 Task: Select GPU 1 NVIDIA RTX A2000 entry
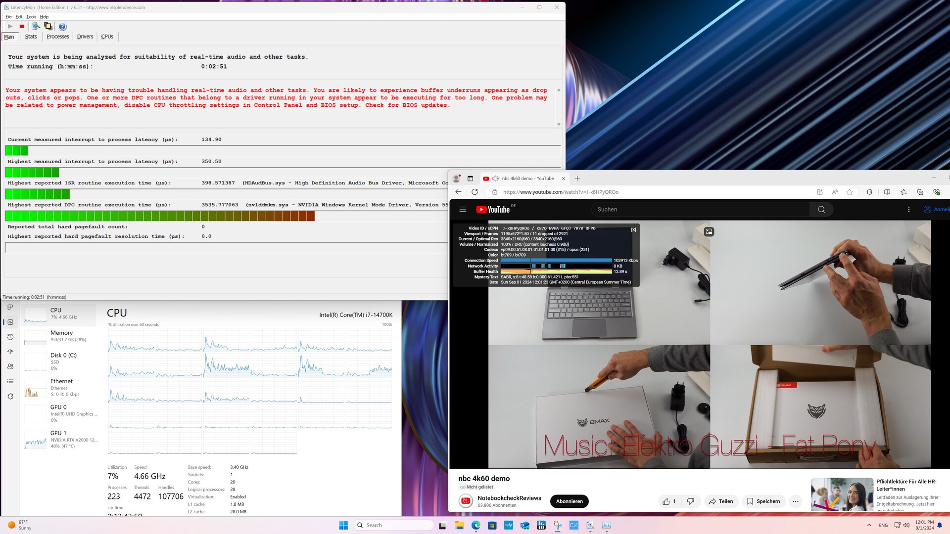[x=62, y=439]
